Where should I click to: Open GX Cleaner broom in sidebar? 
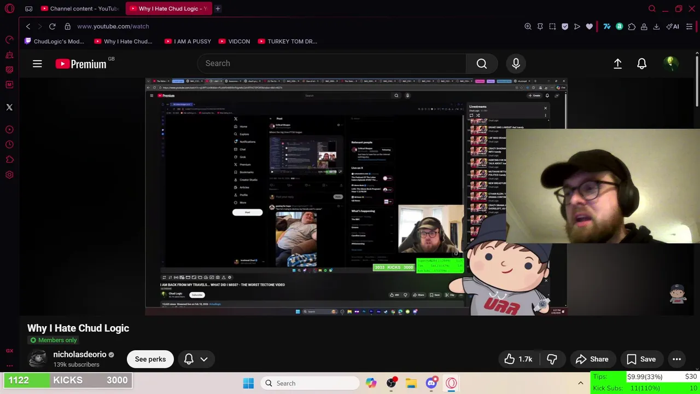click(x=9, y=55)
